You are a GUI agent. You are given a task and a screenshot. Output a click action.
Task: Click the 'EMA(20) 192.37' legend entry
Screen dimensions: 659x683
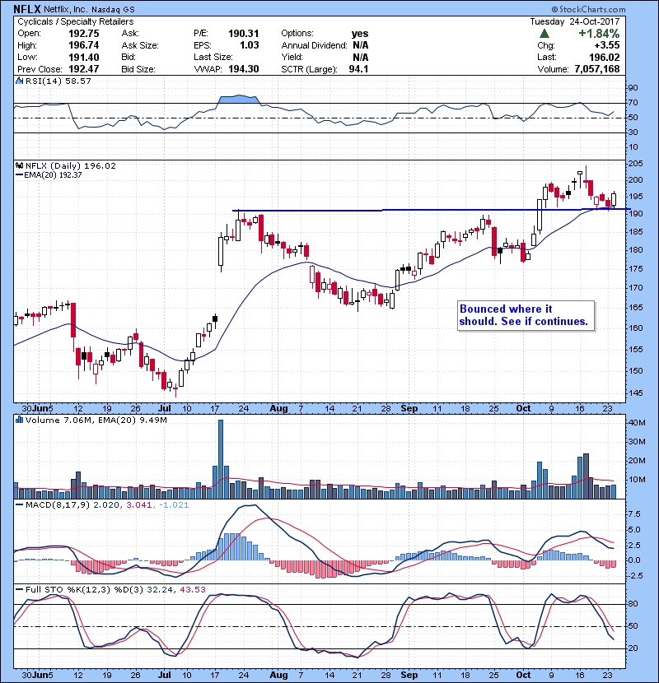tap(53, 175)
